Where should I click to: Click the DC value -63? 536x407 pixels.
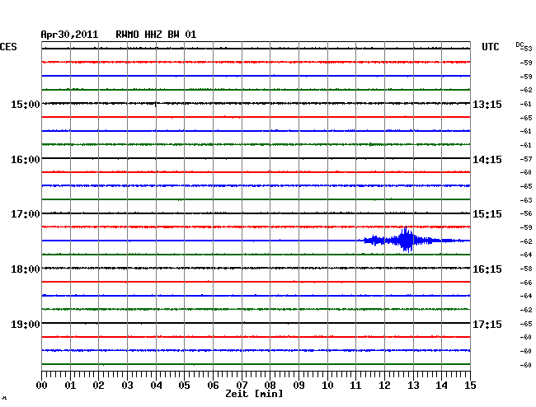[526, 200]
